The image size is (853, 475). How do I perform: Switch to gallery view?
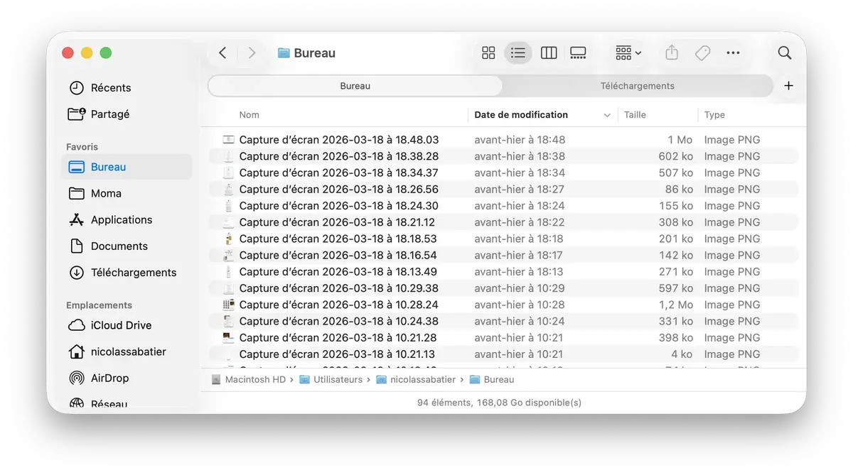(x=578, y=53)
